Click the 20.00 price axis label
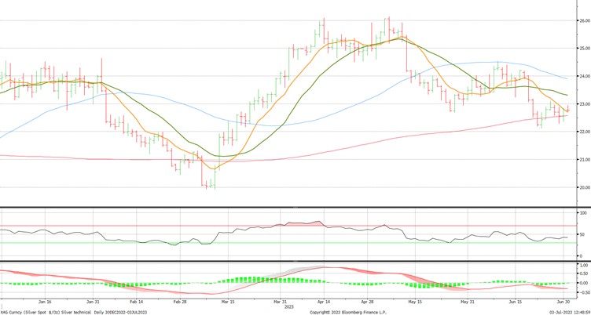The width and height of the screenshot is (591, 315). pyautogui.click(x=585, y=187)
